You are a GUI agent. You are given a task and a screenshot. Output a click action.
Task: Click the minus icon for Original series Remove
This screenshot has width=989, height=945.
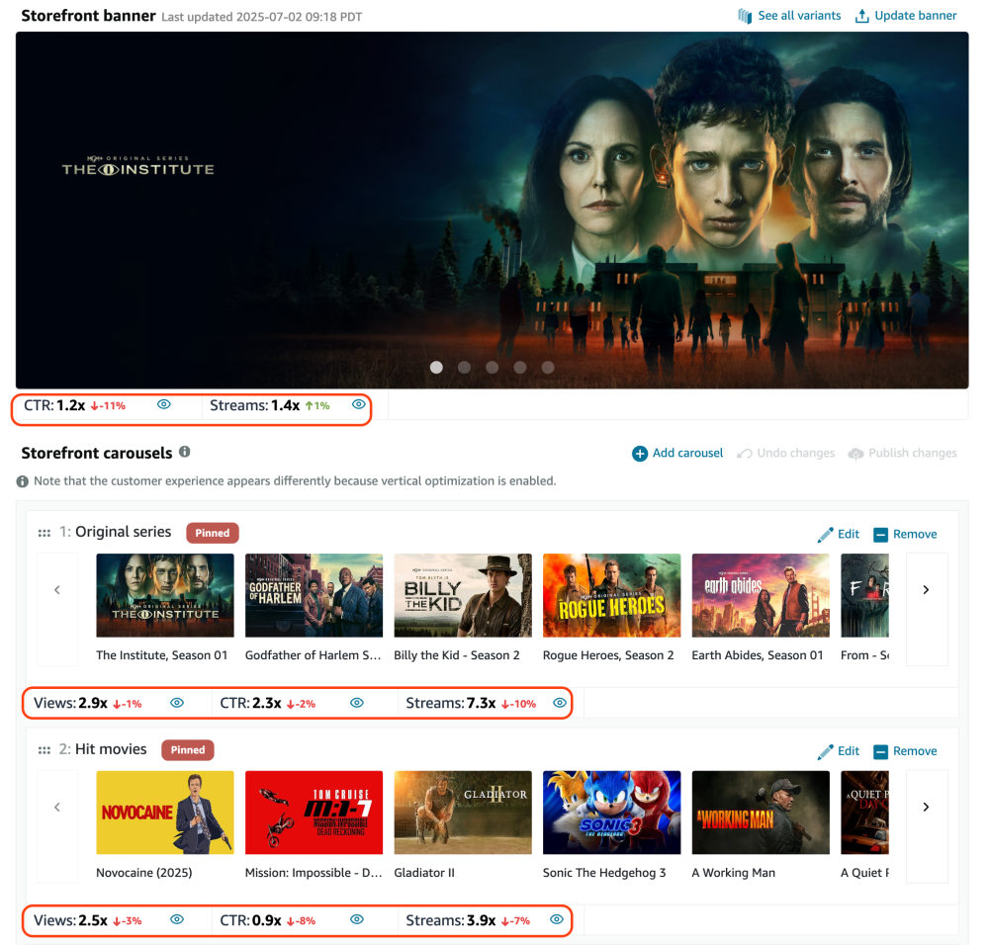click(x=880, y=535)
